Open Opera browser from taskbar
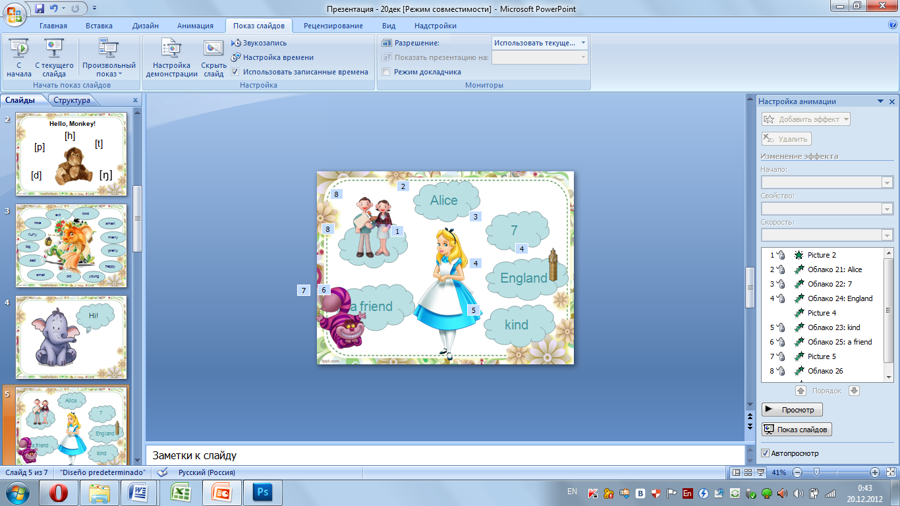 pyautogui.click(x=59, y=492)
